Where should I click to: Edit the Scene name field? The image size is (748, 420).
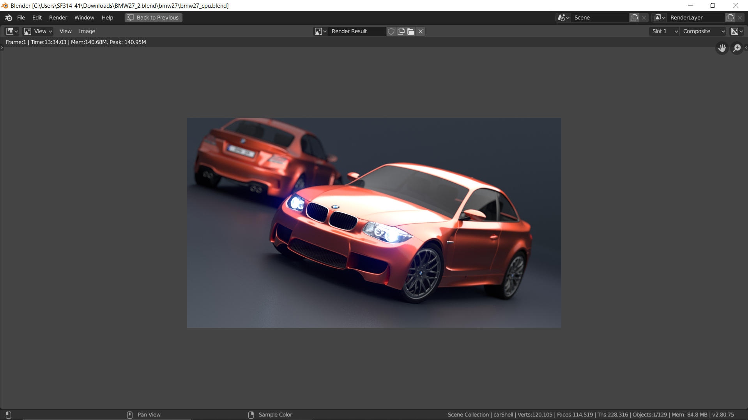[x=600, y=18]
